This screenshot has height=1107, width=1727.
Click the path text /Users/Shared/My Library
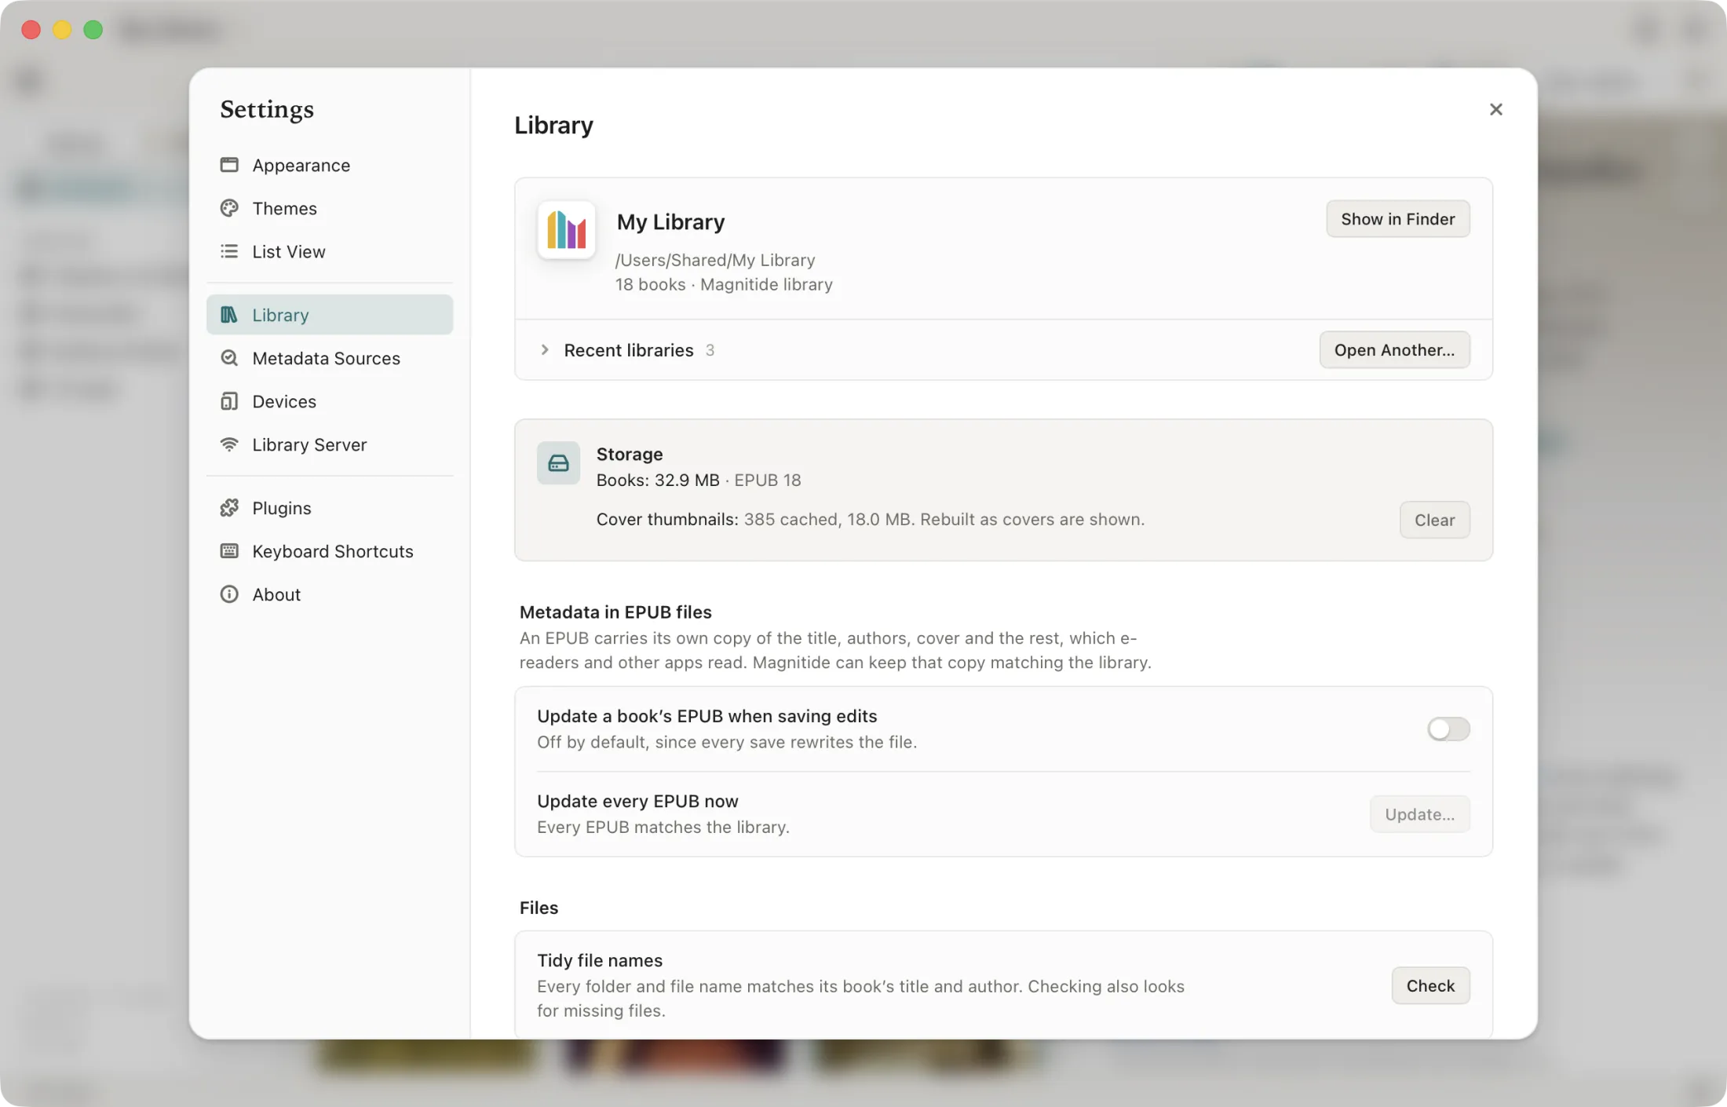pyautogui.click(x=715, y=260)
